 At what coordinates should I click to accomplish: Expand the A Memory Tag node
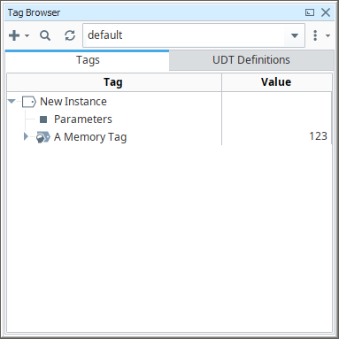tap(26, 136)
